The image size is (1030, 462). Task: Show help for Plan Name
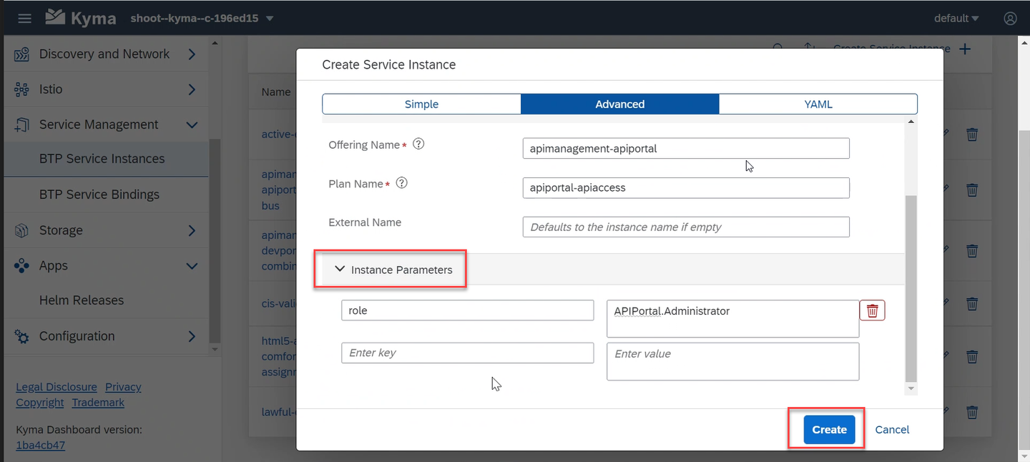402,183
